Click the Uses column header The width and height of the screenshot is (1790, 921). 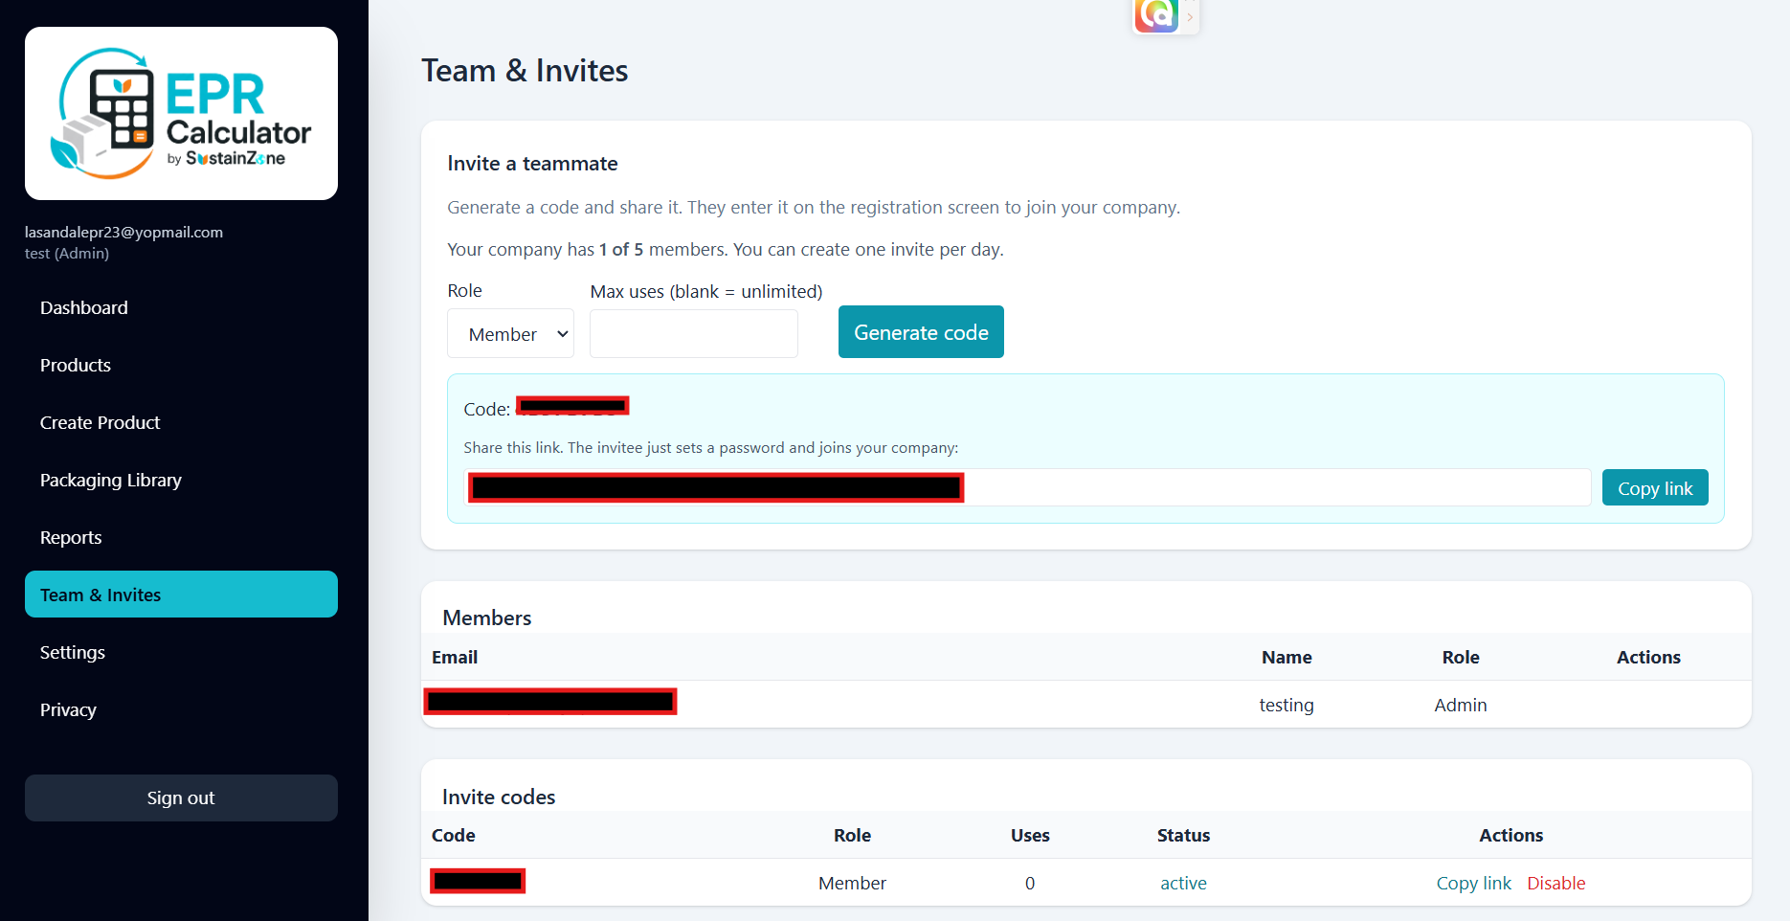(x=1030, y=835)
